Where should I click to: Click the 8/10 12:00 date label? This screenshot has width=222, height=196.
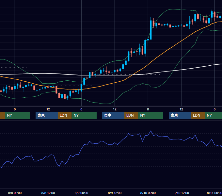181,193
